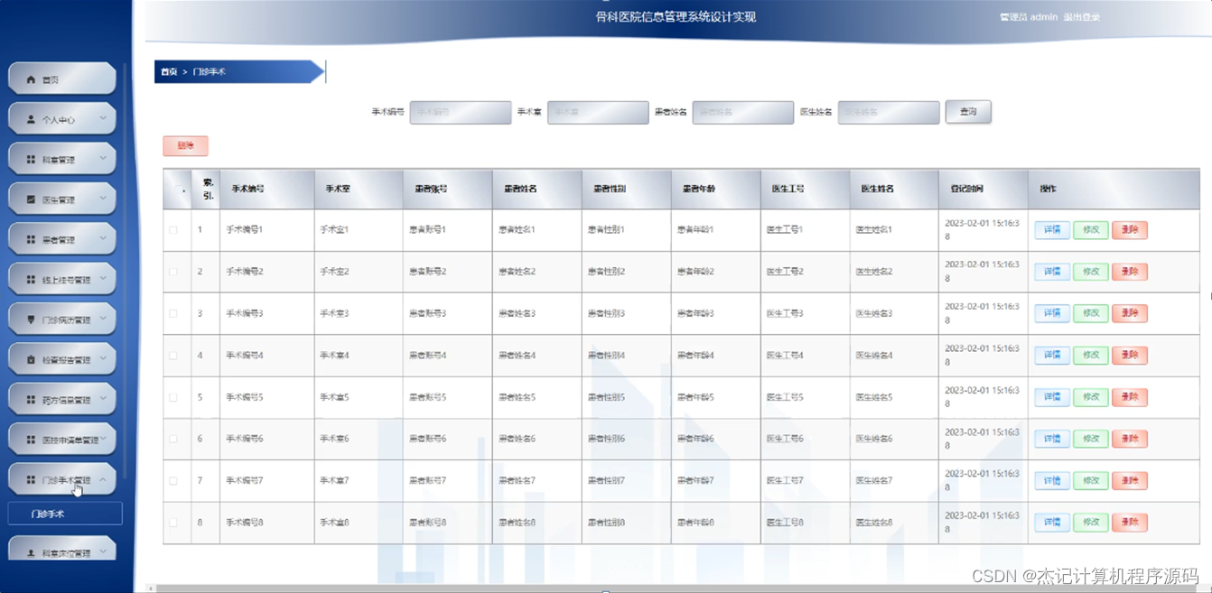Go to 首页 in the breadcrumb
Image resolution: width=1212 pixels, height=593 pixels.
[168, 71]
